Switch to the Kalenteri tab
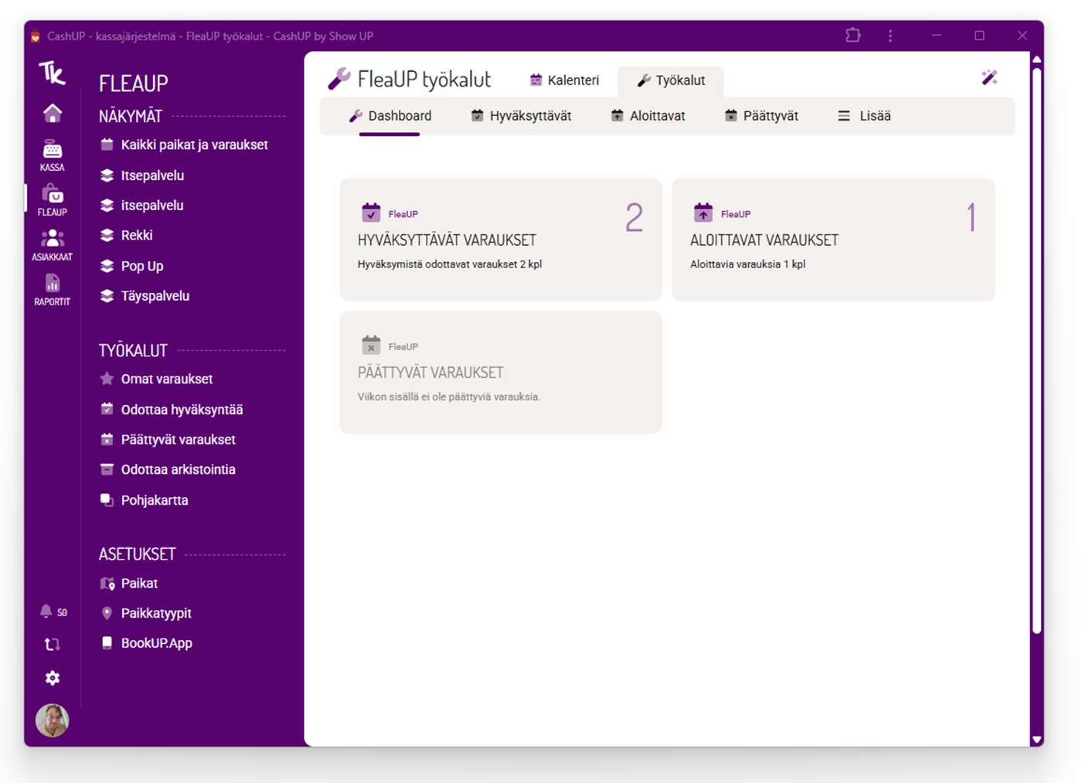Screen dimensions: 1082x783 click(564, 80)
